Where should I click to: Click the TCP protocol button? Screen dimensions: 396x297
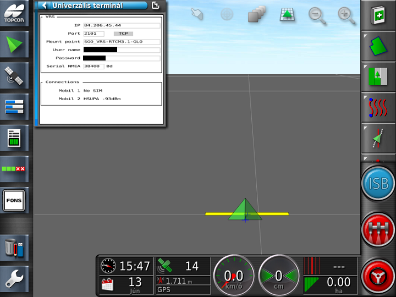pyautogui.click(x=123, y=34)
